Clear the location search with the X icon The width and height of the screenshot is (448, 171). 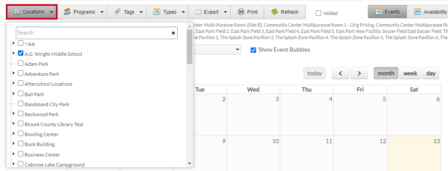(x=173, y=33)
